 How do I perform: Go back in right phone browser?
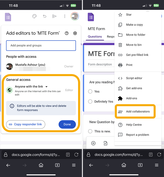91,165
